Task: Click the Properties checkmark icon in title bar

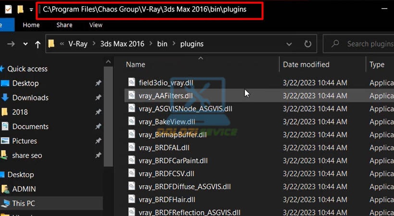Action: (x=8, y=10)
